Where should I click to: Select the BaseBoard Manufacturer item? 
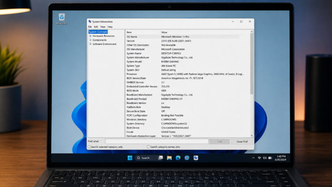tap(139, 95)
